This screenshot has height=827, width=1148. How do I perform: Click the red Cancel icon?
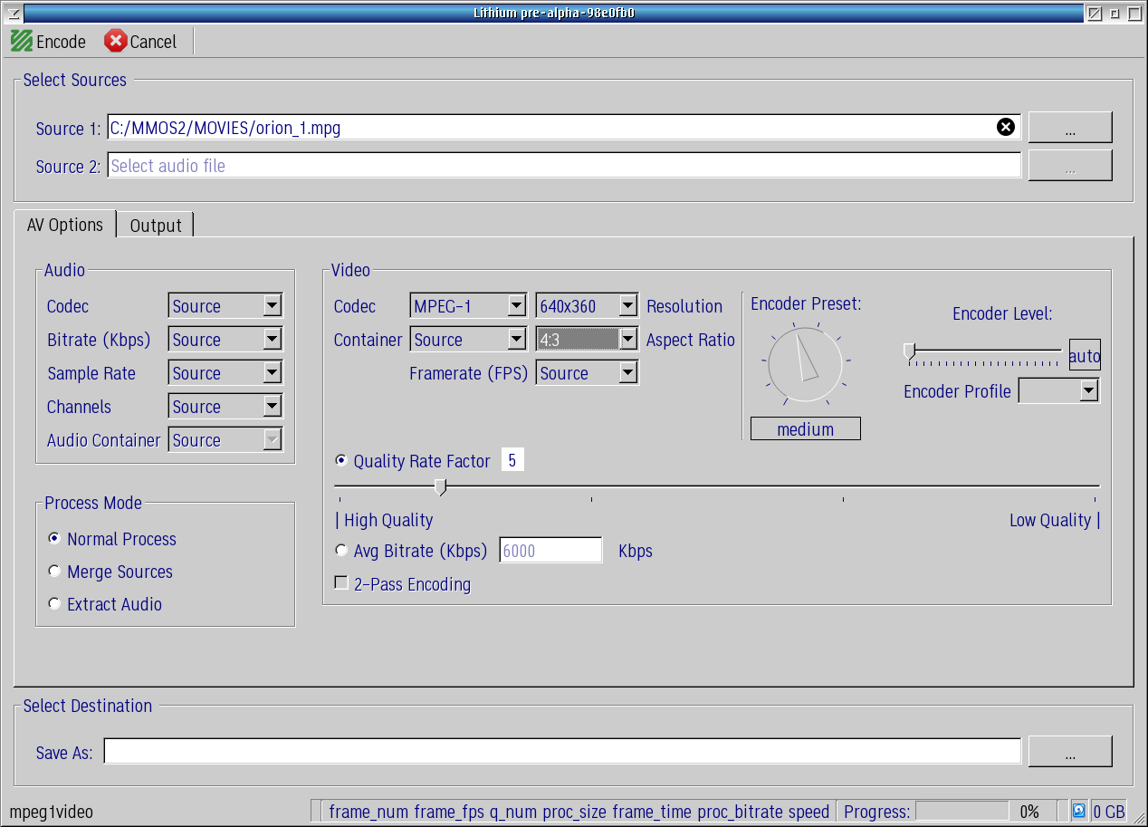116,42
